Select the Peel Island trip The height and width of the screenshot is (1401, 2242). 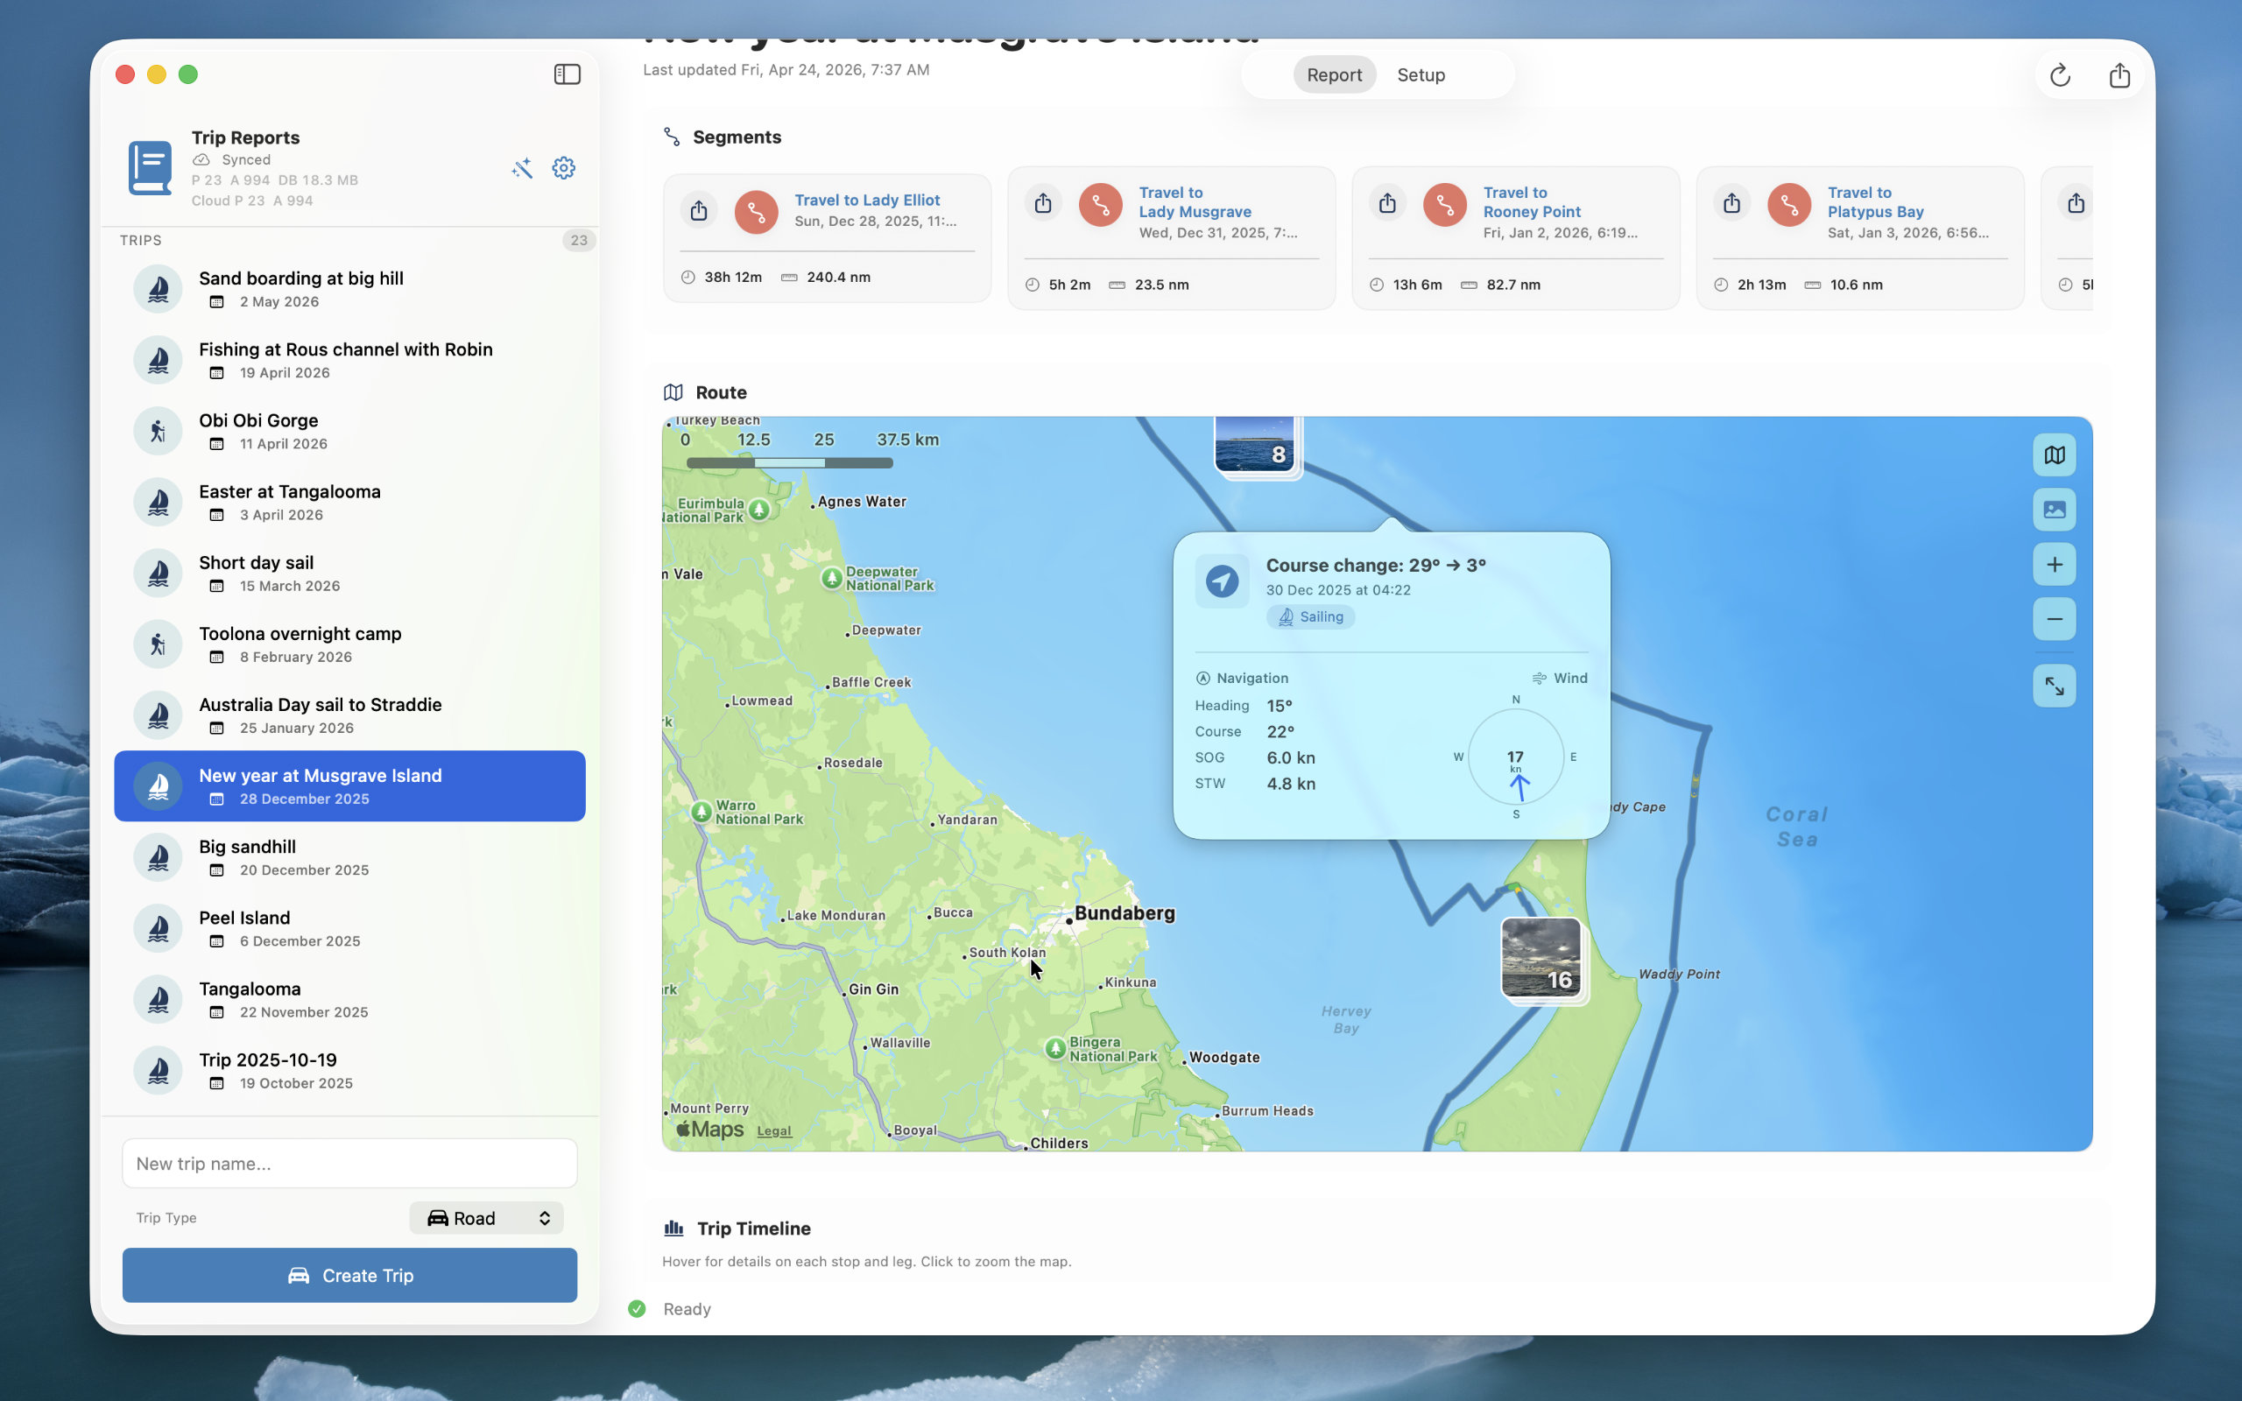click(x=349, y=928)
